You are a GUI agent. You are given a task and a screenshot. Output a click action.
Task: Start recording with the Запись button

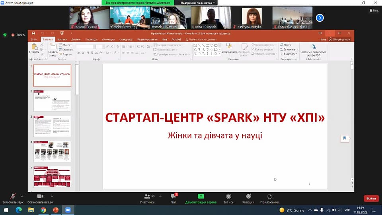tap(228, 197)
